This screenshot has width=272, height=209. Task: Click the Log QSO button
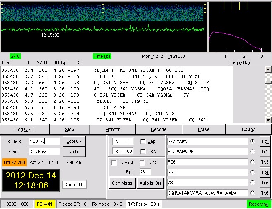tap(25, 129)
